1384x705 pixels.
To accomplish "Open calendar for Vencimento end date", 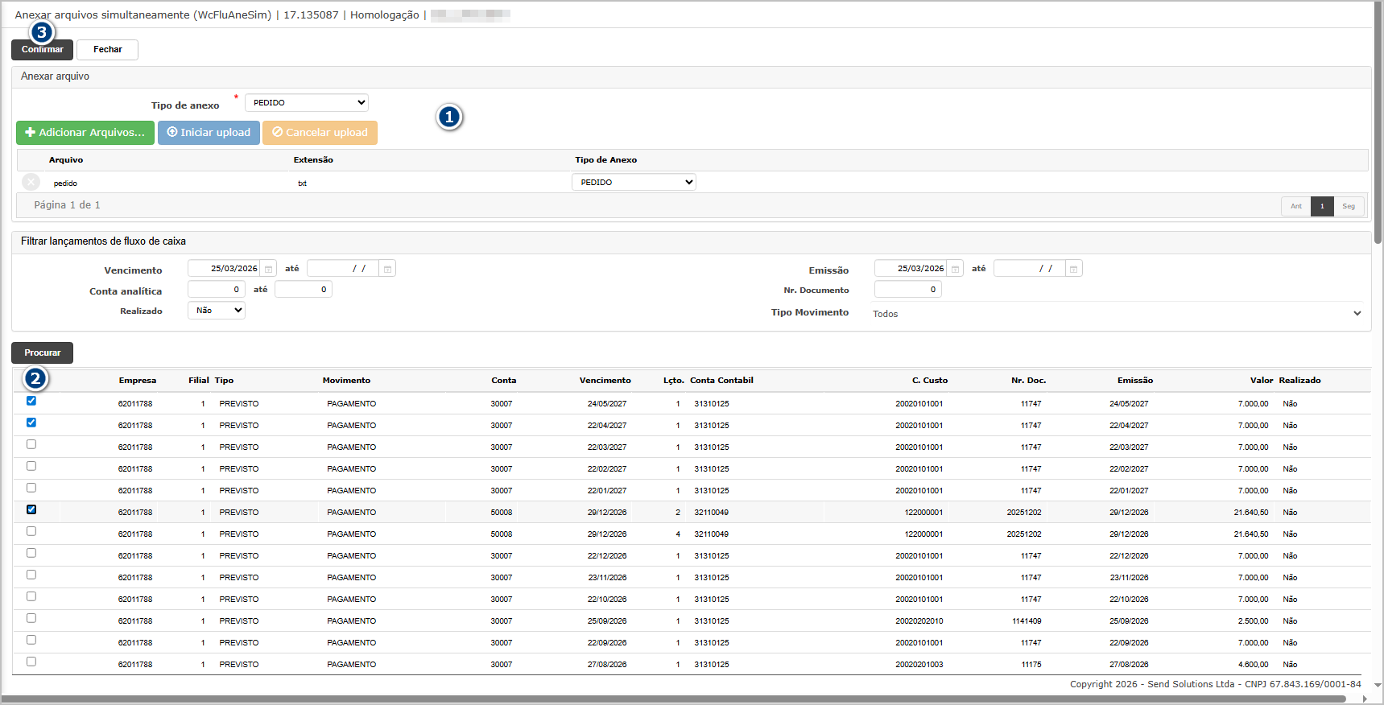I will [x=387, y=269].
